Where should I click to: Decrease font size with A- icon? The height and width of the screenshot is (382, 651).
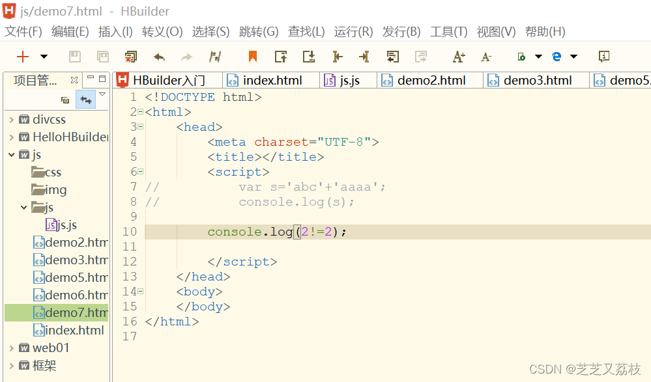pos(486,57)
